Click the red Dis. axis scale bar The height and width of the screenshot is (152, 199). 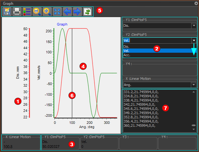point(30,73)
